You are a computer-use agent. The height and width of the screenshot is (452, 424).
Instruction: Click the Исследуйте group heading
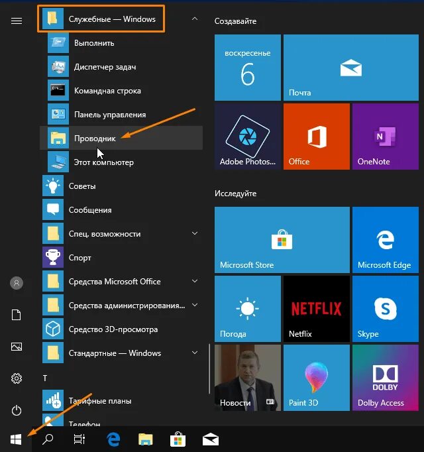pyautogui.click(x=235, y=193)
